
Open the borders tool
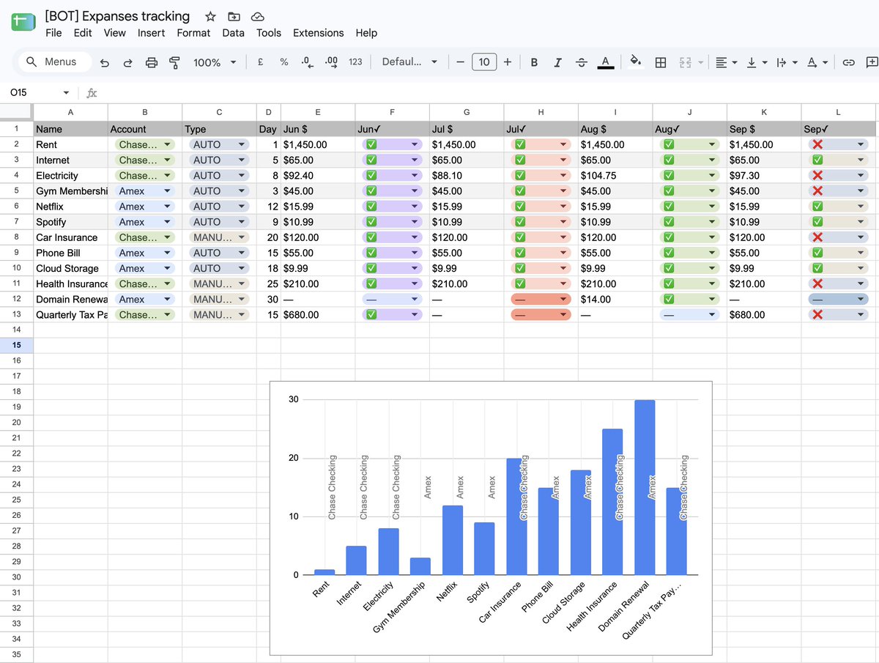pos(660,62)
